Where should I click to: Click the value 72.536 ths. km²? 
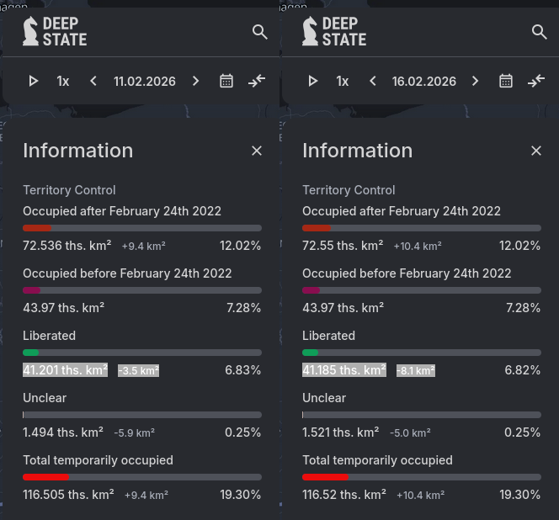pos(67,246)
